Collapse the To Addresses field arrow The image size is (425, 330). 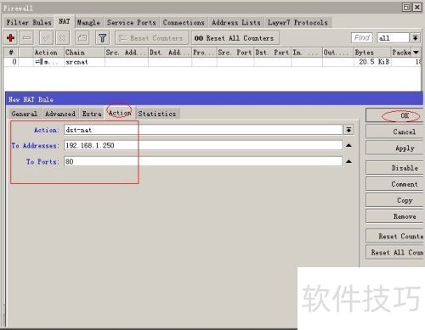pyautogui.click(x=348, y=145)
